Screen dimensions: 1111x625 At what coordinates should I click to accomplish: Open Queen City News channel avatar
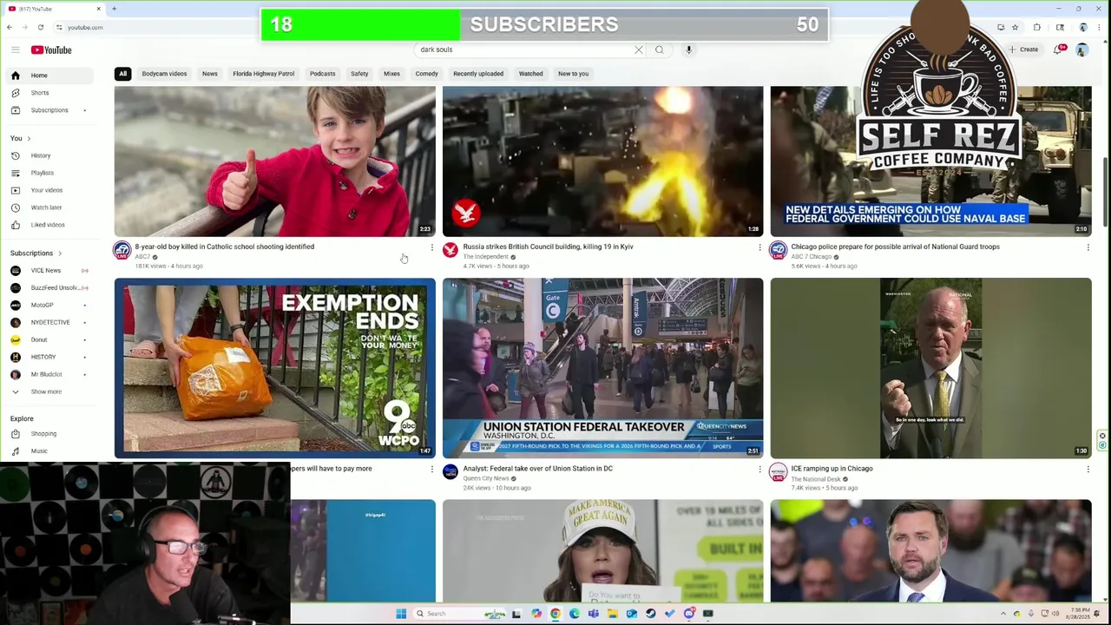(450, 471)
